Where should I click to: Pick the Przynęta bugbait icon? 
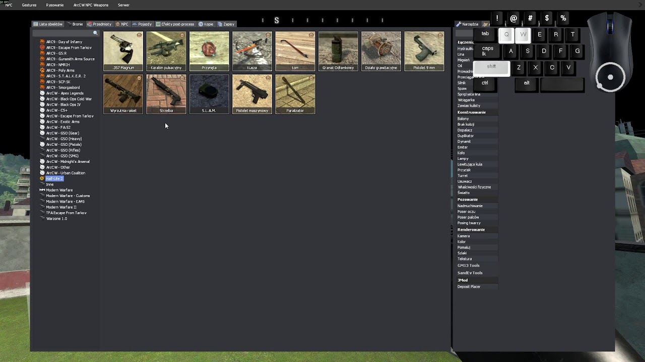pos(209,51)
